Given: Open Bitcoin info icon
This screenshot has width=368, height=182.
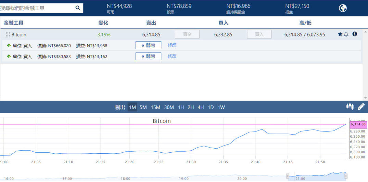Looking at the screenshot, I should point(355,34).
